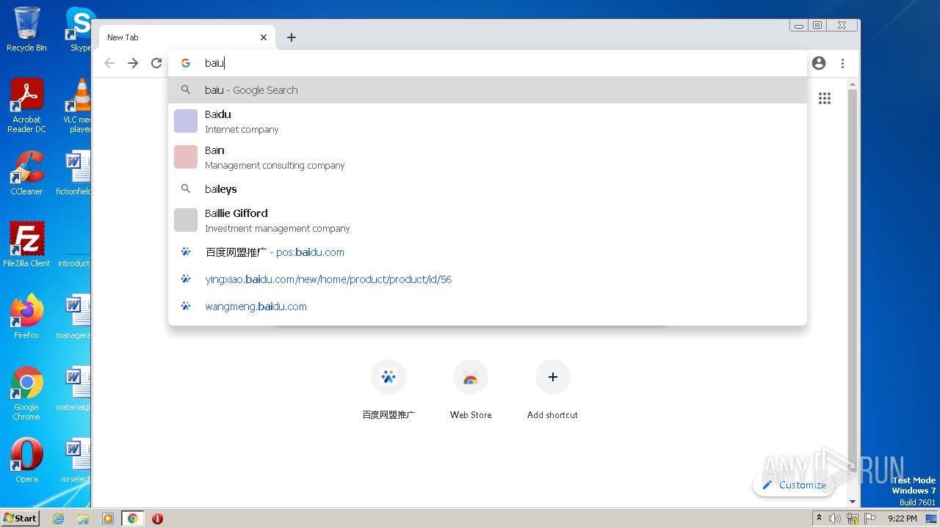Open the Chrome profile avatar menu
Screen dimensions: 940x528
tap(819, 63)
